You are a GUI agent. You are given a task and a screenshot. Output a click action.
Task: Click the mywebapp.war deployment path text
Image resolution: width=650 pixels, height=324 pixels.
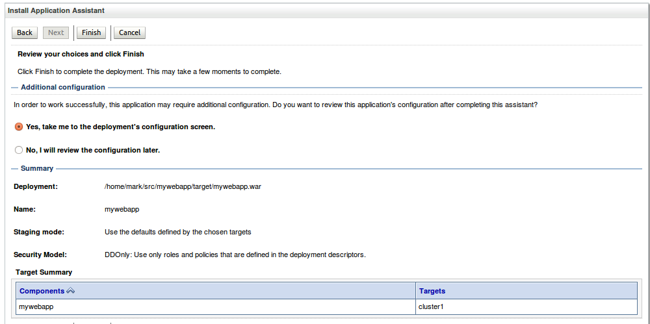183,186
